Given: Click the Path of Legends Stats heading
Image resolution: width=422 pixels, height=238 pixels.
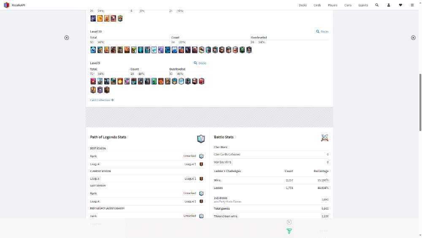Looking at the screenshot, I should pyautogui.click(x=108, y=137).
